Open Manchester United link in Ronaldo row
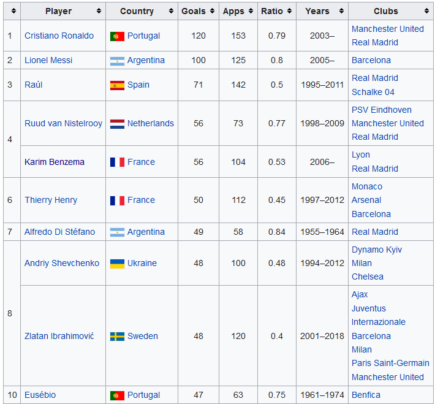The width and height of the screenshot is (435, 404). (388, 29)
